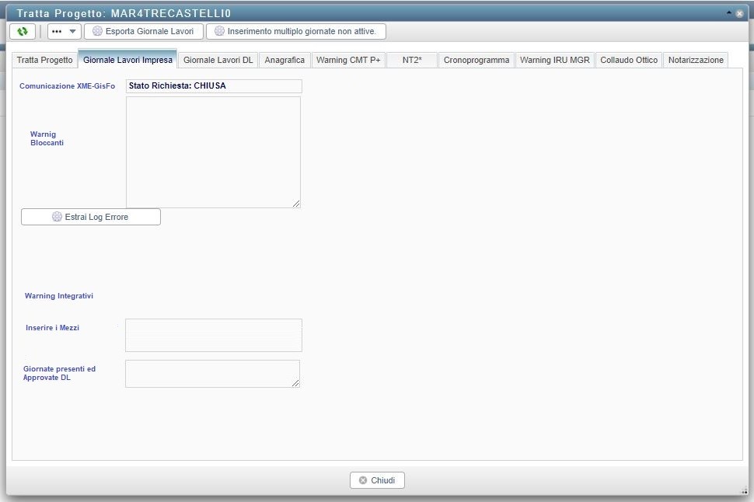This screenshot has width=754, height=502.
Task: Open the Giornale Lavori DL tab
Action: 218,60
